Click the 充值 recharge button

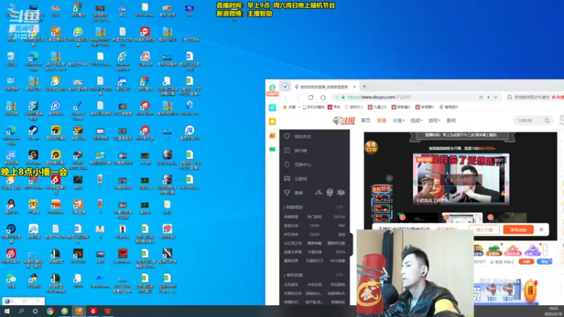(526, 261)
